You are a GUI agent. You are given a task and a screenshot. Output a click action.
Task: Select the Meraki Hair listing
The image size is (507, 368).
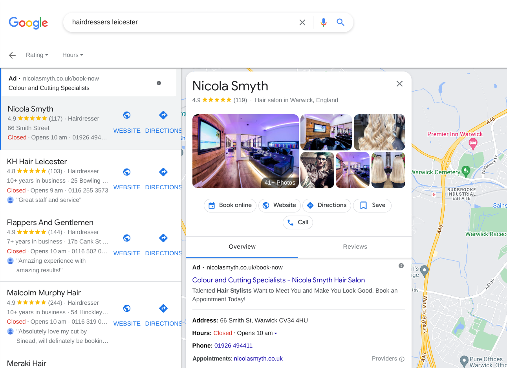27,363
